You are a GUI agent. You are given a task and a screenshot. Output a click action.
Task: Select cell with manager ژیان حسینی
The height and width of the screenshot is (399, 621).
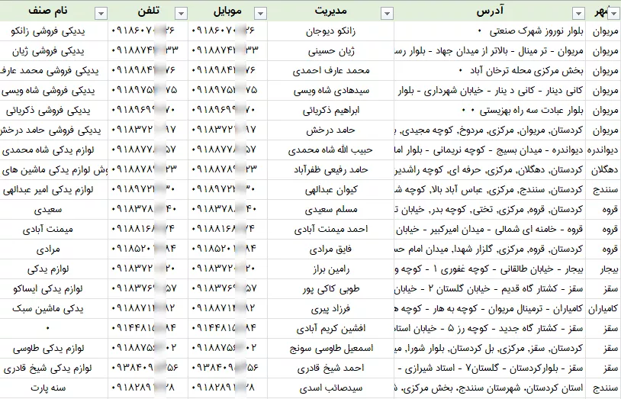coord(330,50)
